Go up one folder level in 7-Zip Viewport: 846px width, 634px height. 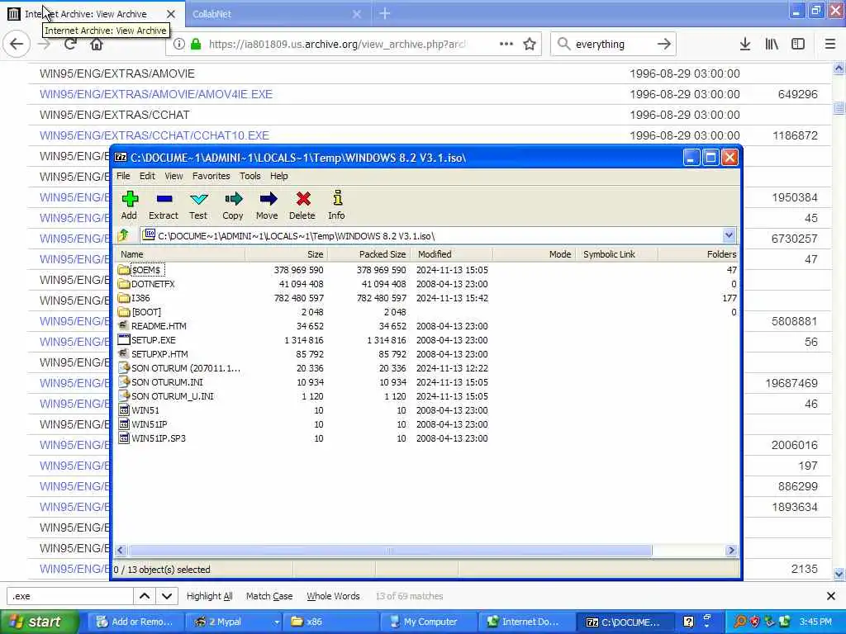tap(124, 235)
